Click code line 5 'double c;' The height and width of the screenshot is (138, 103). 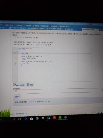25,55
